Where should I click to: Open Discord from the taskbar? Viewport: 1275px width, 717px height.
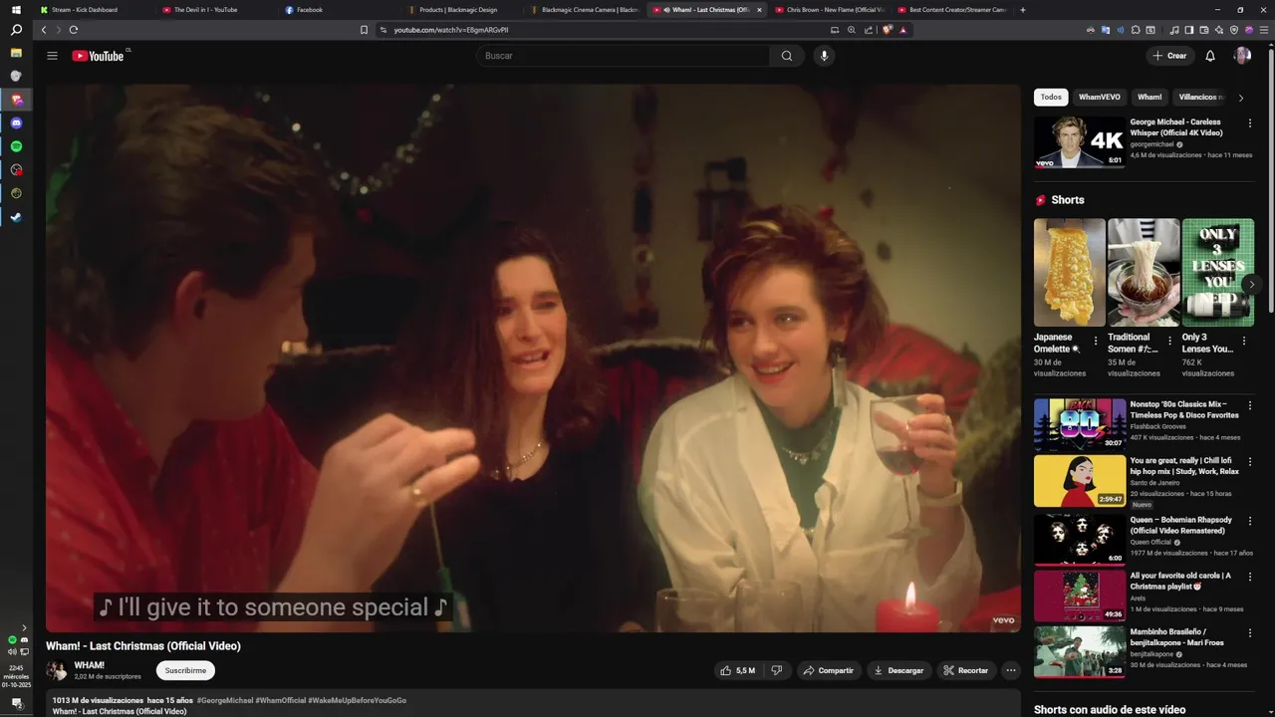pos(16,123)
